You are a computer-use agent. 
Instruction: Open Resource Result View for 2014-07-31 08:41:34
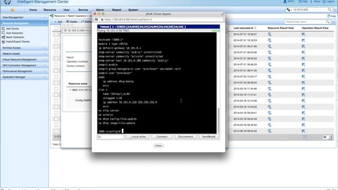click(x=269, y=70)
